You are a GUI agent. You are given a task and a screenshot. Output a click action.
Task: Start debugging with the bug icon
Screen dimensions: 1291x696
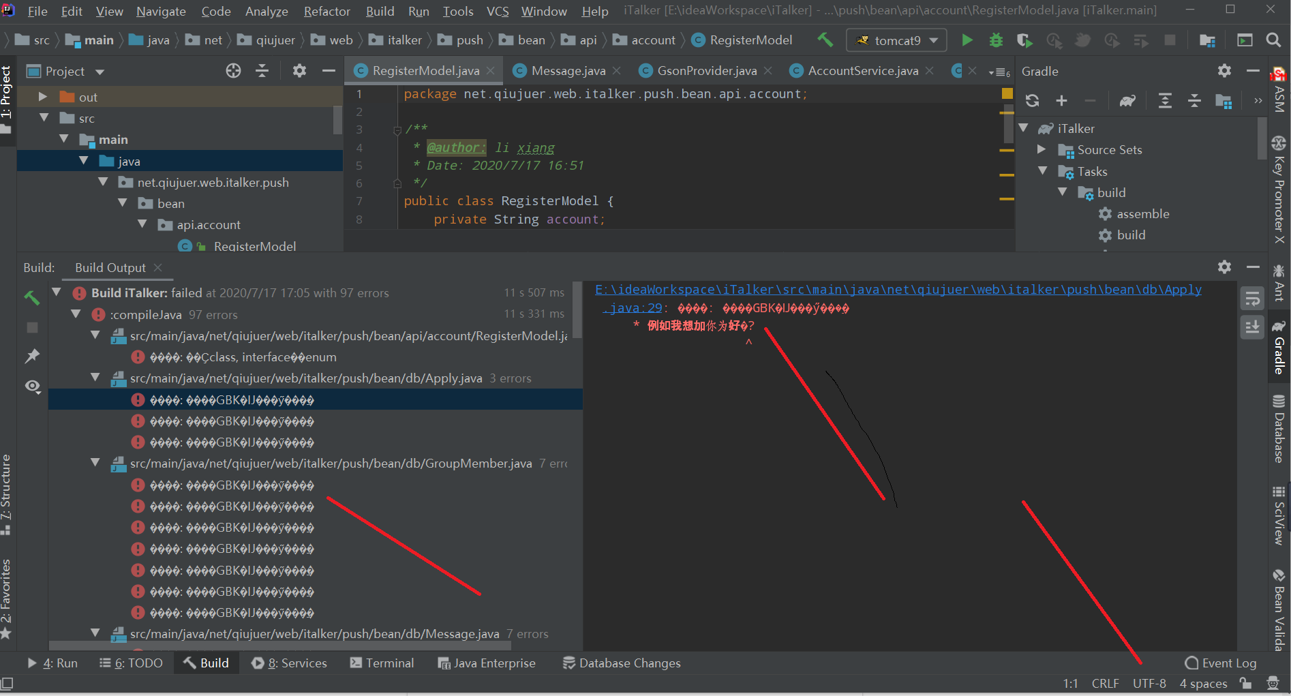tap(996, 40)
